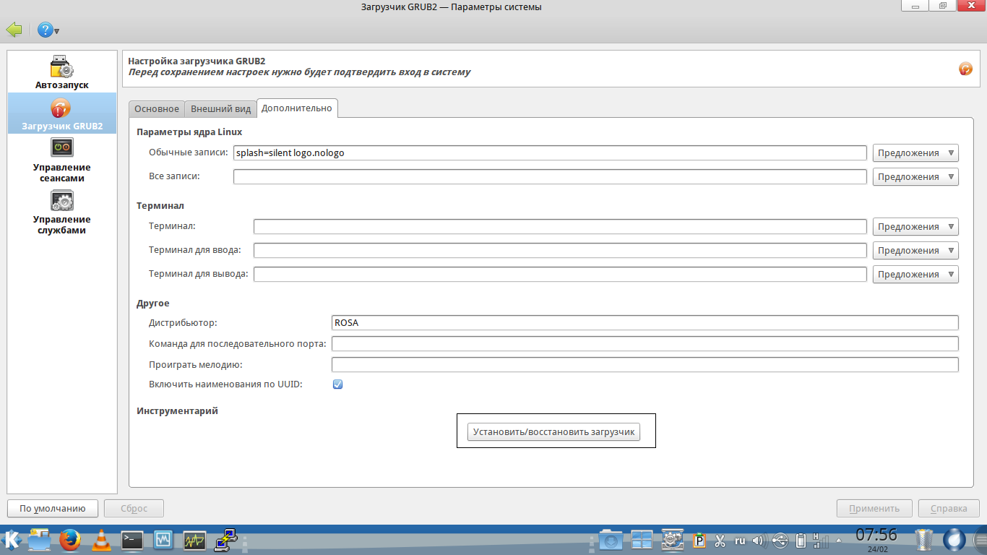Open the terminal from the taskbar
The width and height of the screenshot is (987, 555).
pyautogui.click(x=132, y=540)
